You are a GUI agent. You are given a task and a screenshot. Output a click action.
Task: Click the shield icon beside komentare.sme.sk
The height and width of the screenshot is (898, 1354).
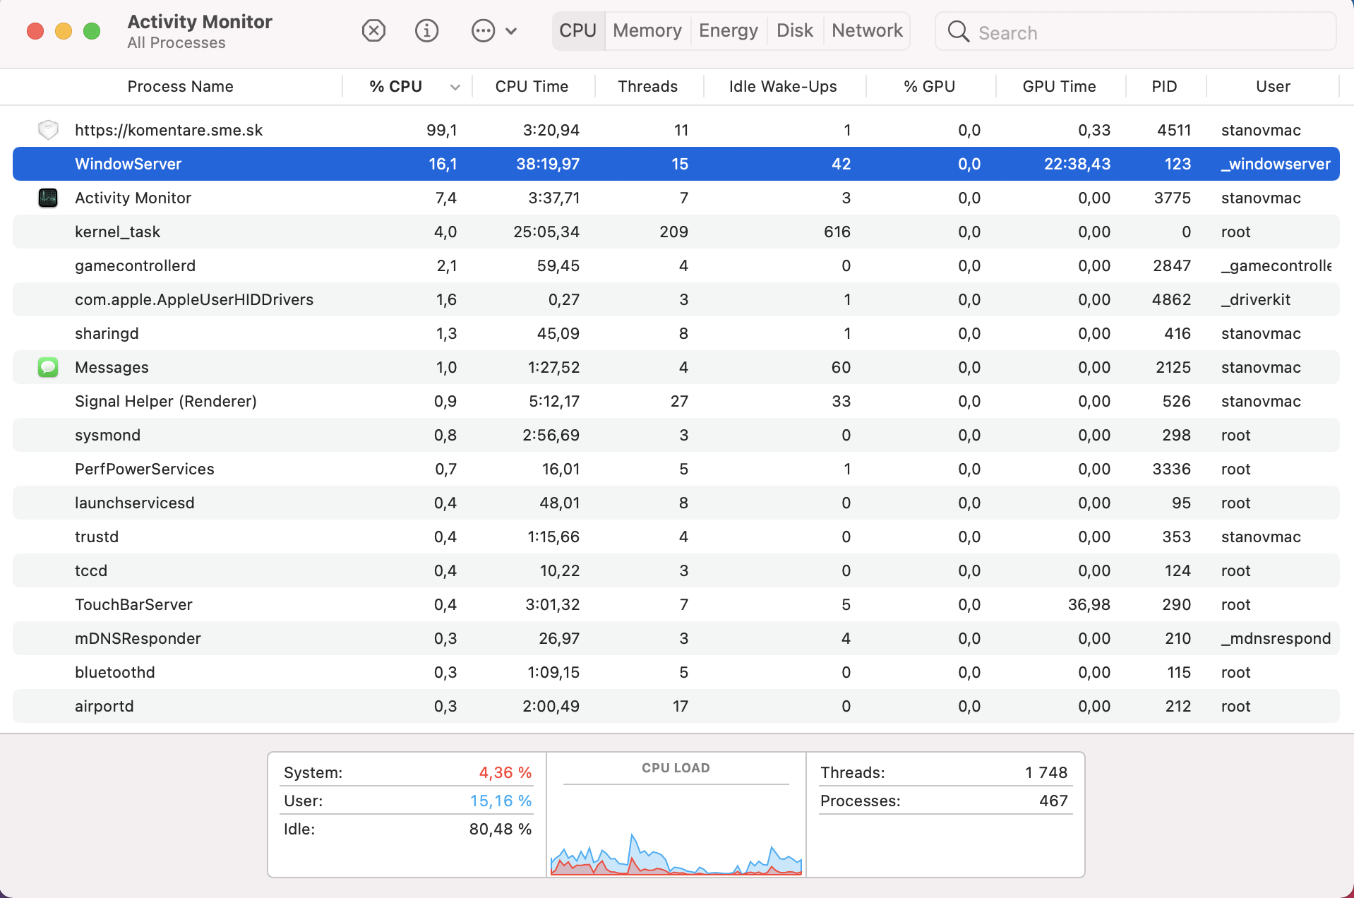click(x=48, y=130)
